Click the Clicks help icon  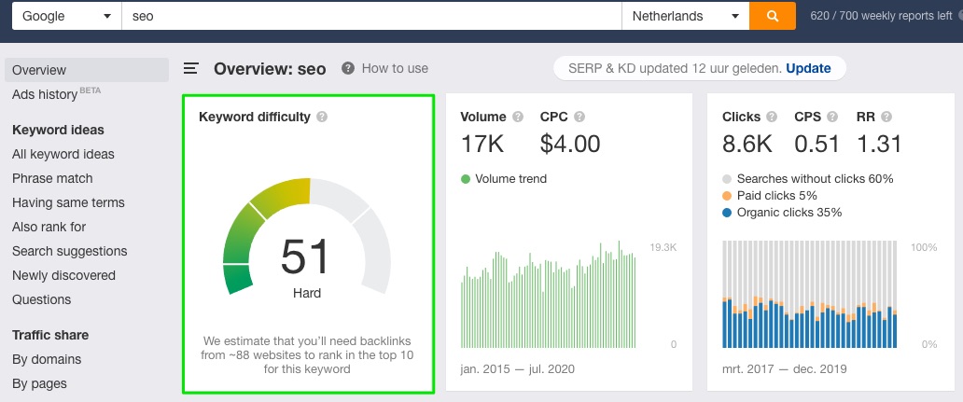(772, 117)
